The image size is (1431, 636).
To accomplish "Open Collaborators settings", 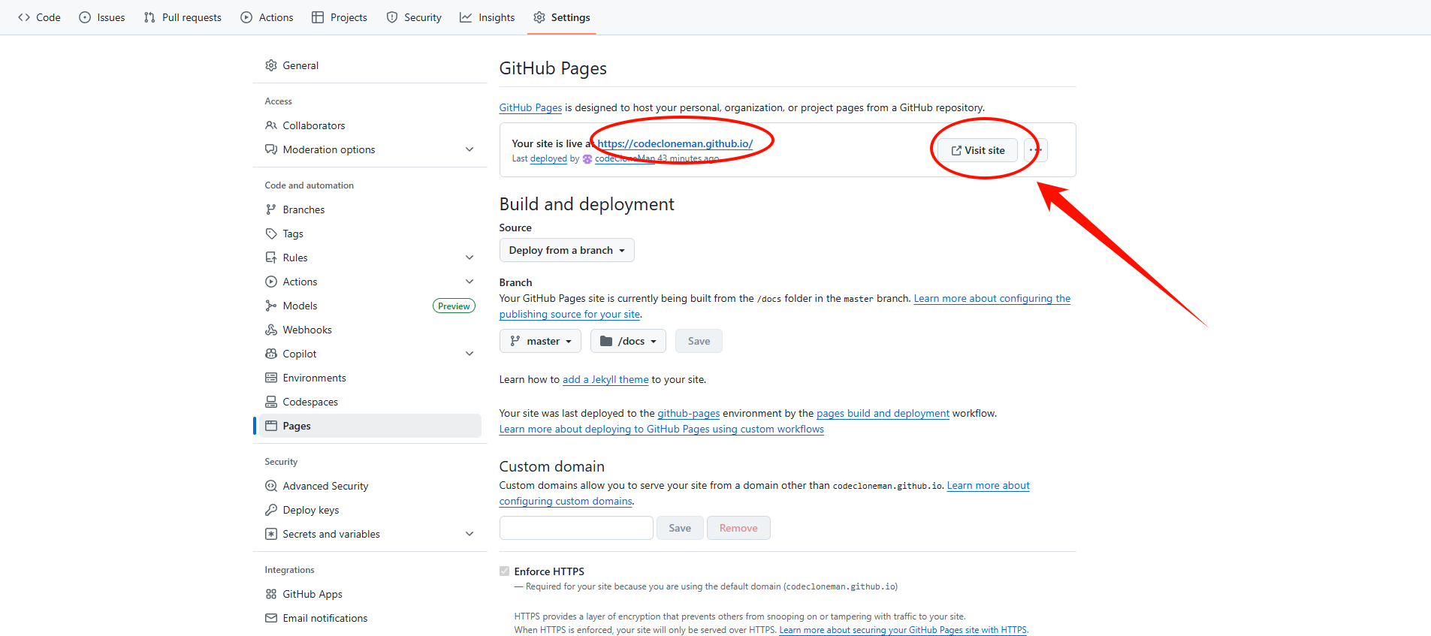I will [x=370, y=125].
